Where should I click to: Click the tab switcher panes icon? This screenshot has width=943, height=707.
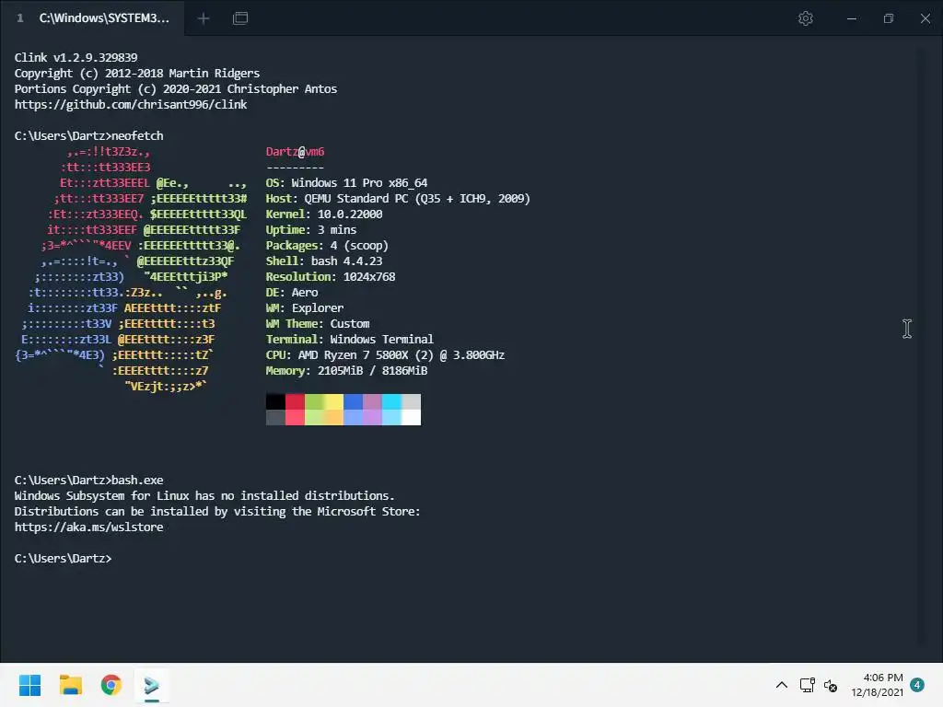click(x=240, y=18)
